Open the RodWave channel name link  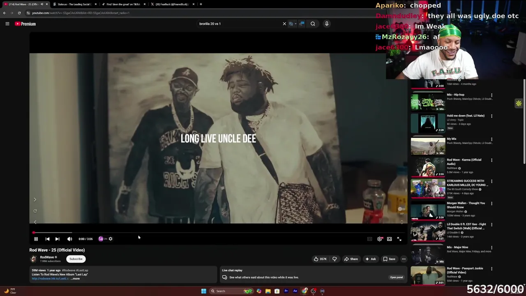coord(47,257)
